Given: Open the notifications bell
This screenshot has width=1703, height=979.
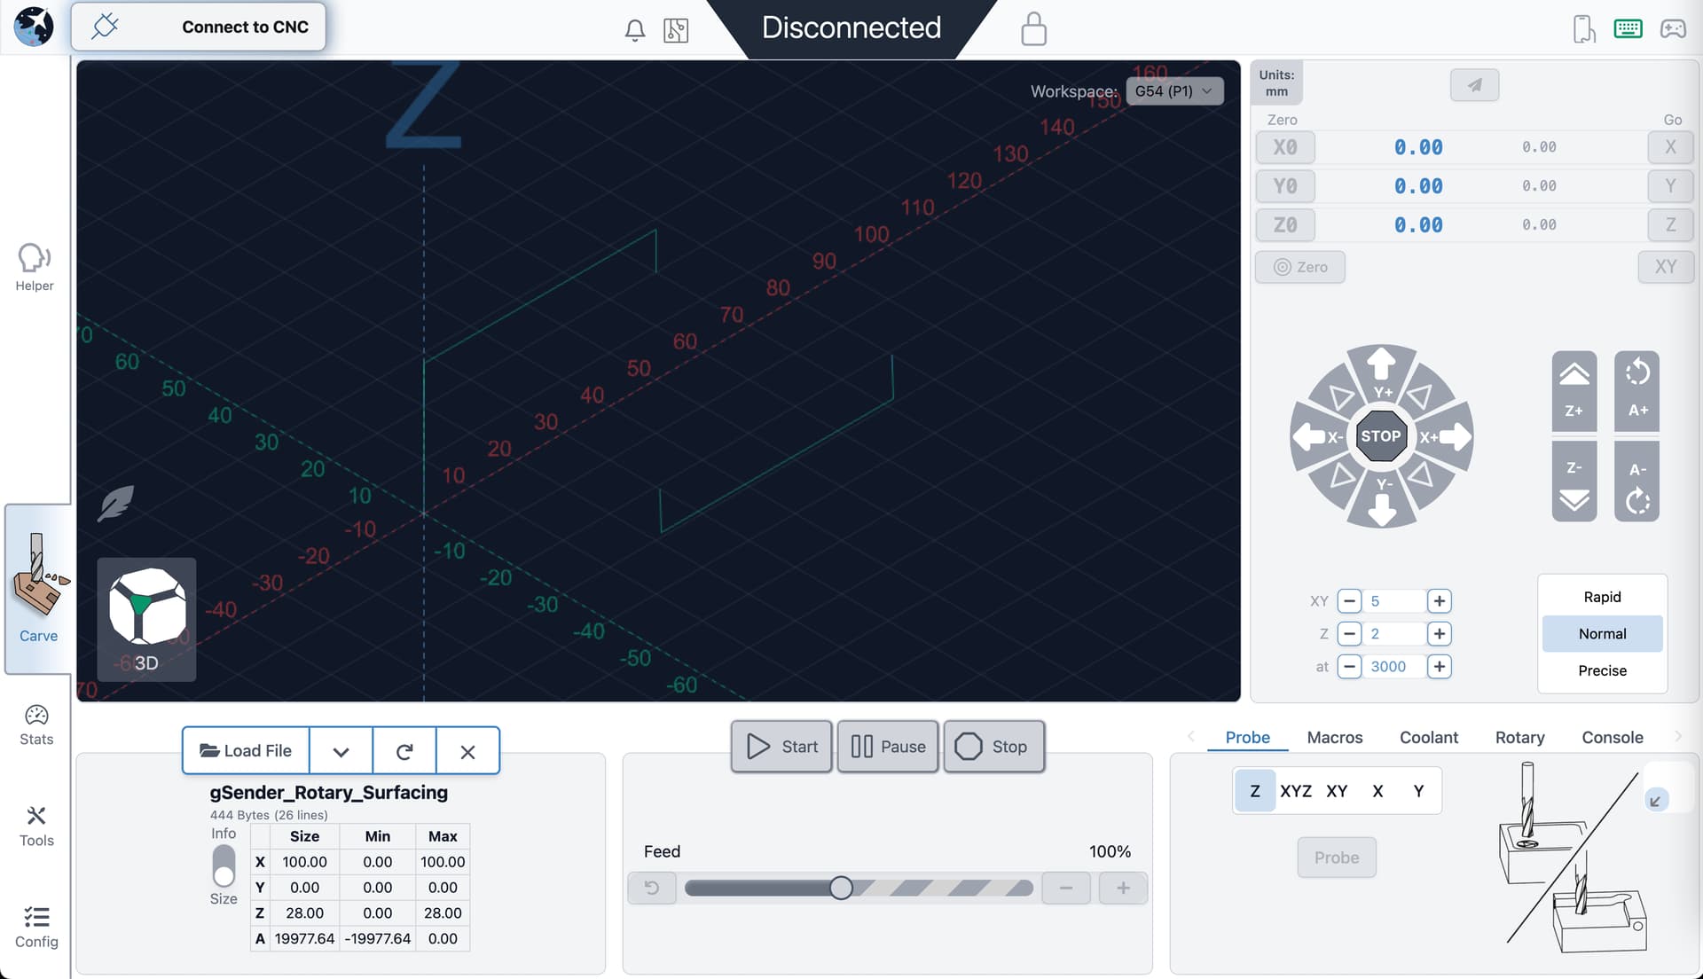Looking at the screenshot, I should (x=634, y=30).
